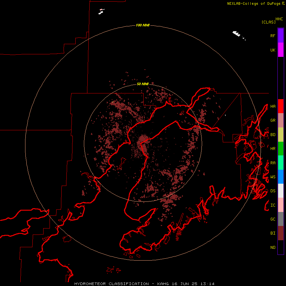Click the 16 JUN 25 date in the caption
This screenshot has height=286, width=286.
pyautogui.click(x=185, y=284)
